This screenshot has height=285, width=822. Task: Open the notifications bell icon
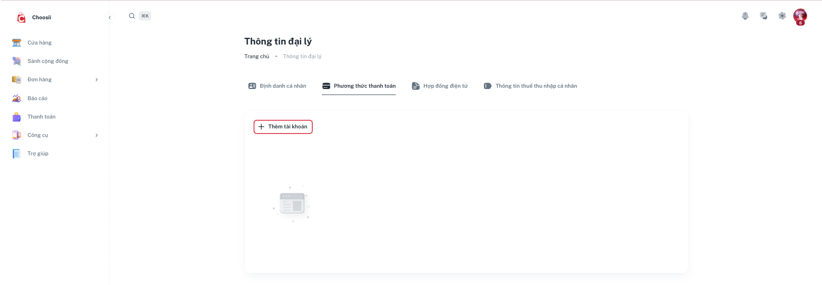pyautogui.click(x=745, y=16)
